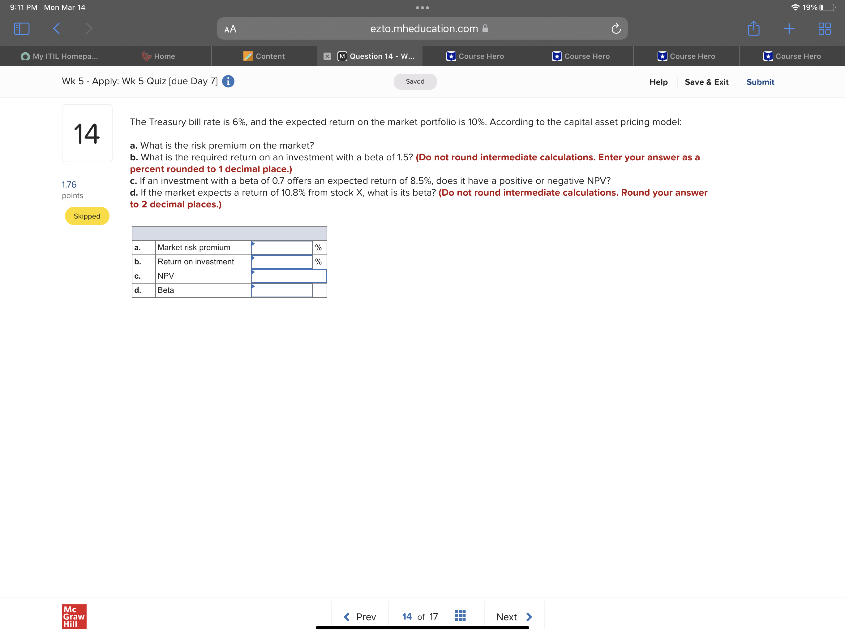Tap the three-dot multitasking menu
This screenshot has height=634, width=845.
pyautogui.click(x=422, y=8)
